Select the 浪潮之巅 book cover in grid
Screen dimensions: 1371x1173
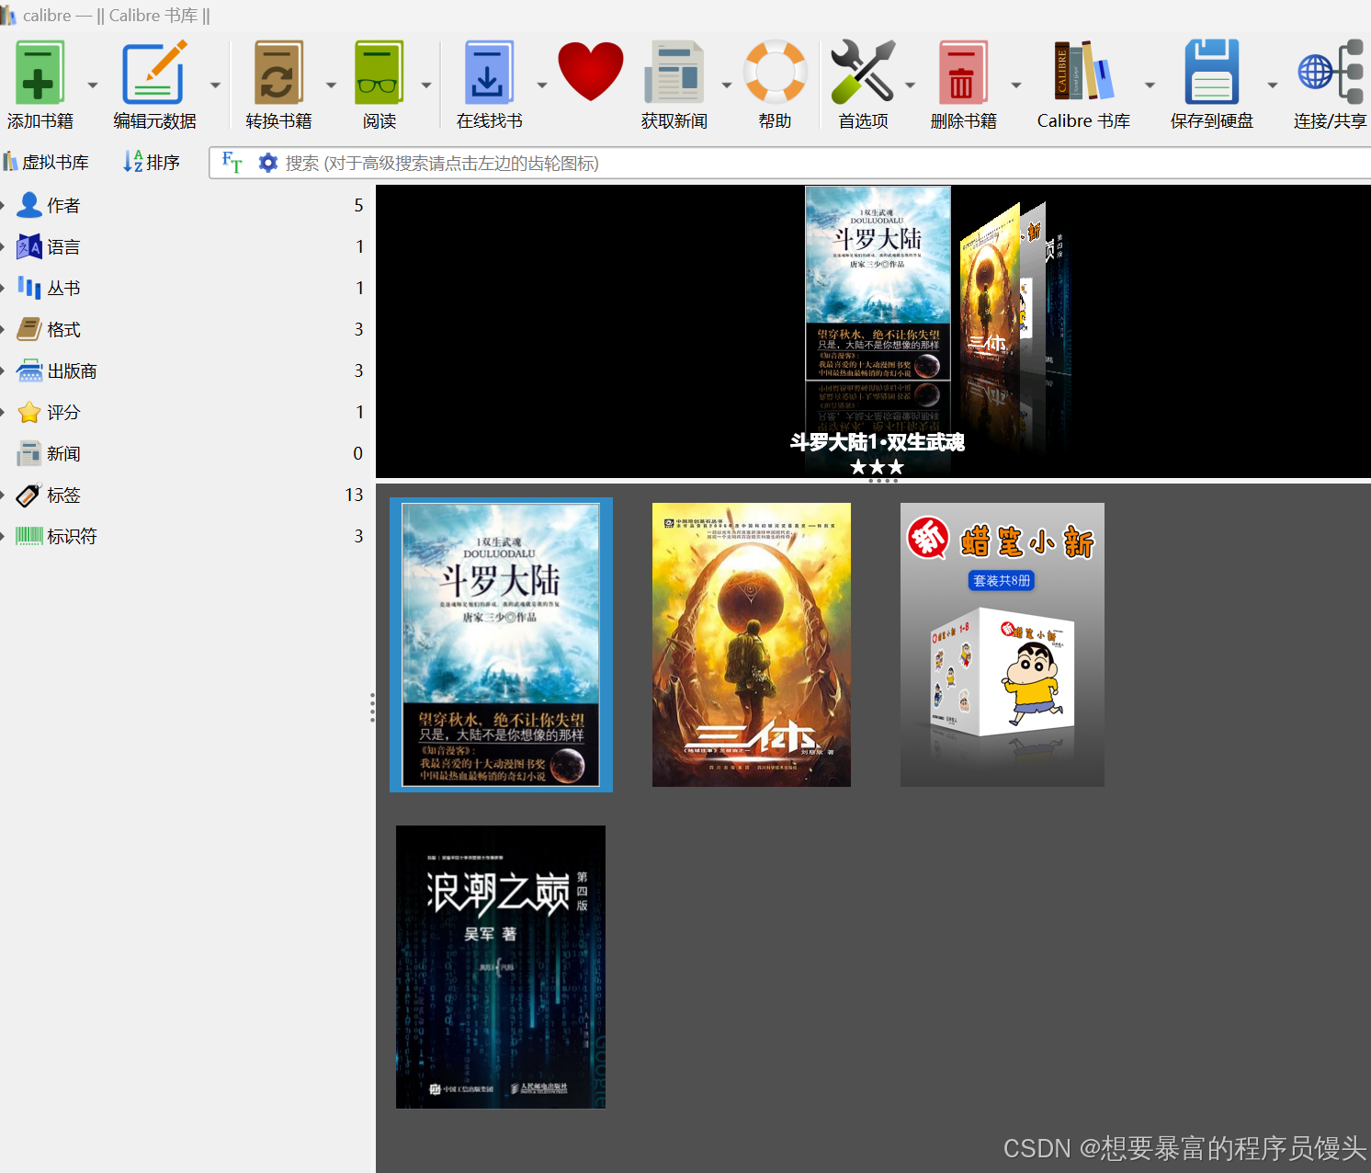coord(501,967)
